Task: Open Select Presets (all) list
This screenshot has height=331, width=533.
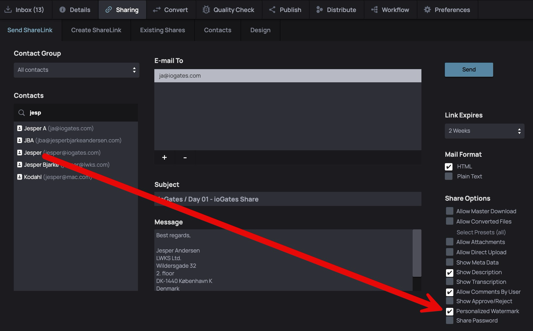Action: pyautogui.click(x=481, y=232)
